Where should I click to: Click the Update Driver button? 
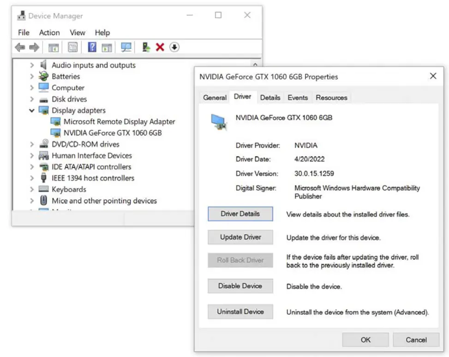click(x=240, y=237)
